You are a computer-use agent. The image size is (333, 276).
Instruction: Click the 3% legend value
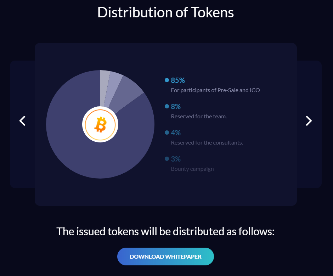click(x=176, y=159)
